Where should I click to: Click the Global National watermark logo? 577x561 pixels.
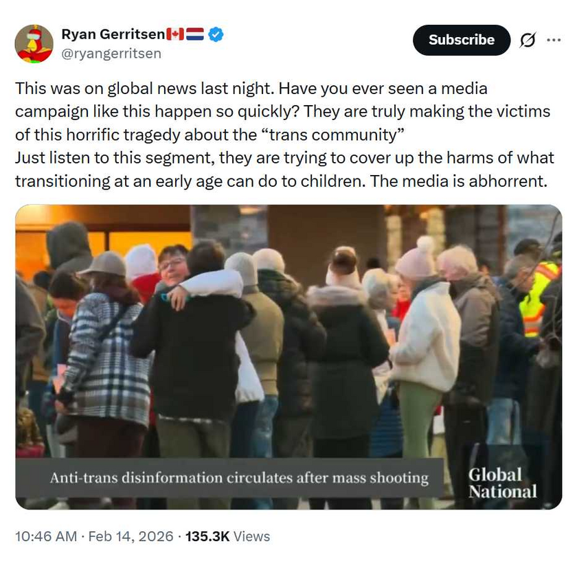tap(502, 483)
